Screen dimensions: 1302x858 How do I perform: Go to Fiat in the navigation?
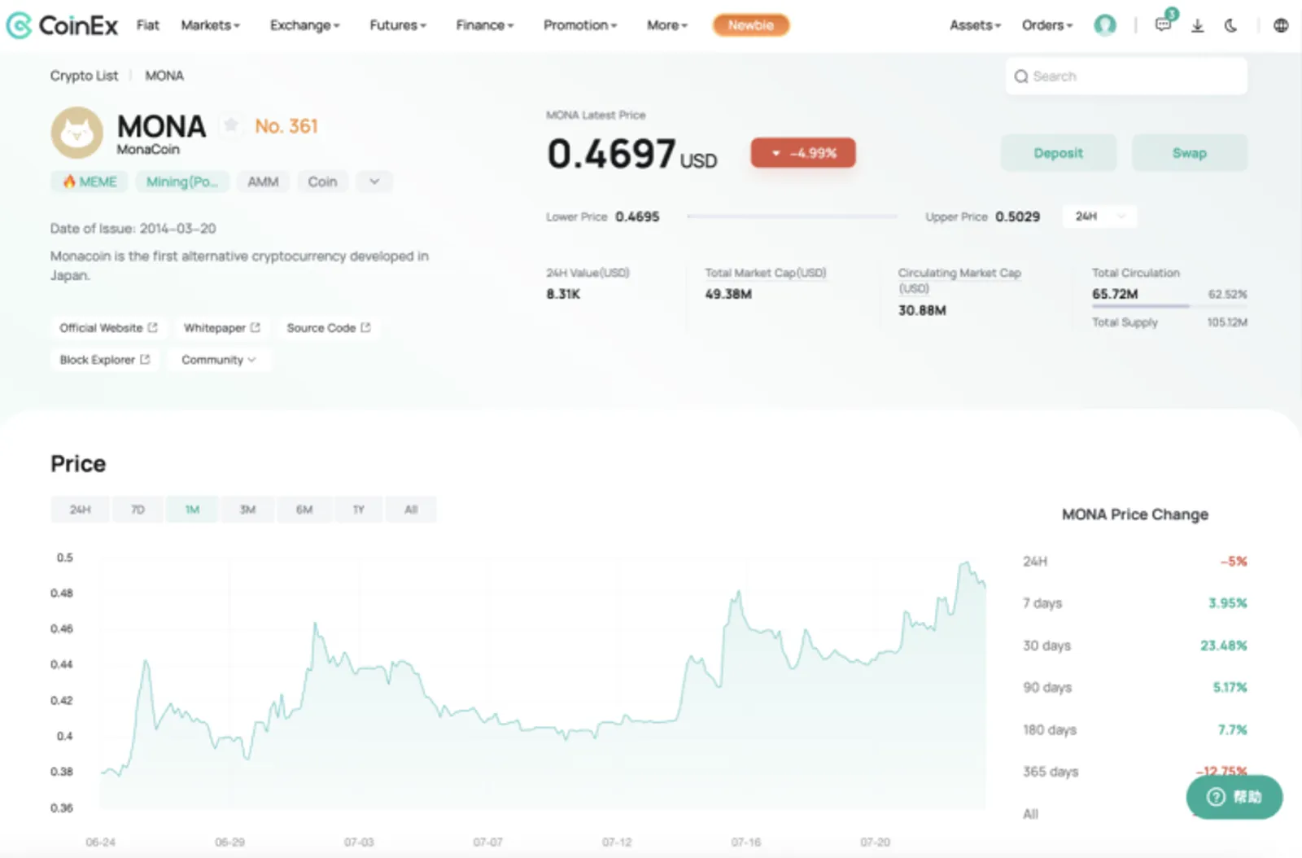(148, 25)
